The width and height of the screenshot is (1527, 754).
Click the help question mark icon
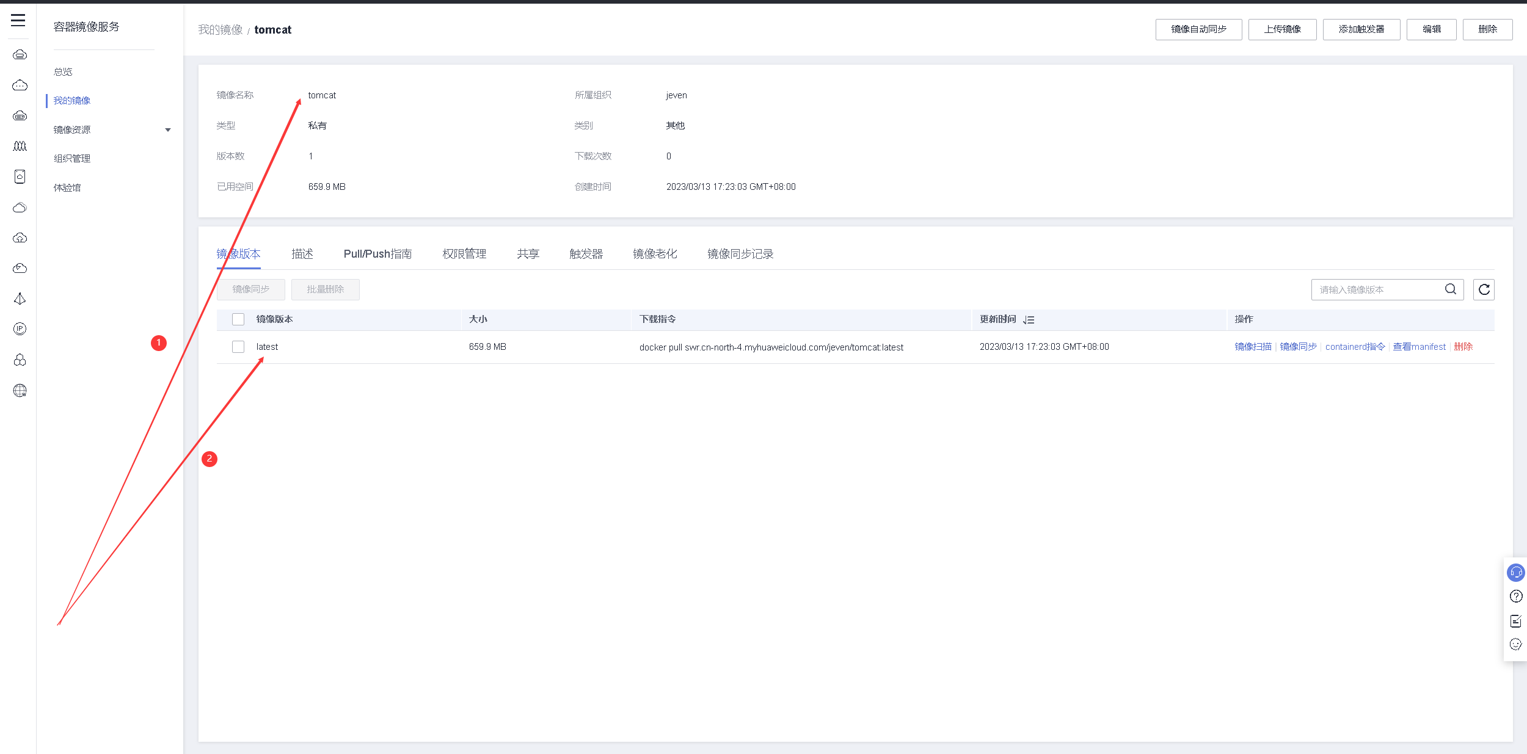point(1515,596)
